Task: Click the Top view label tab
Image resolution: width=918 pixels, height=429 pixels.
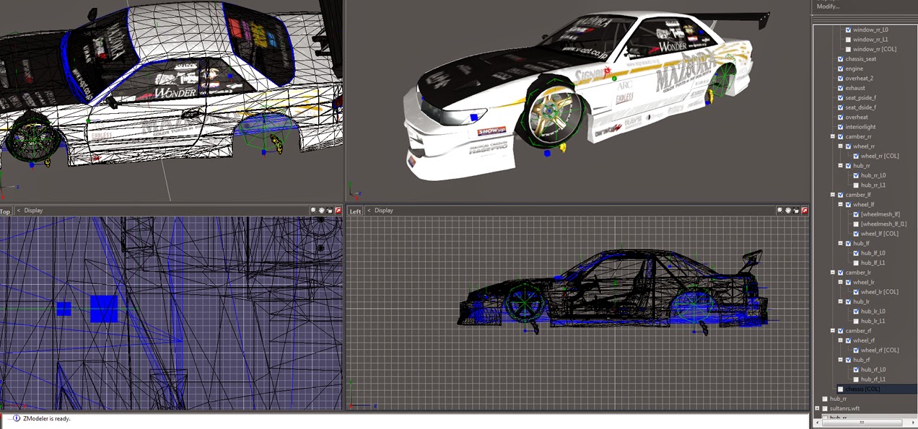Action: [x=6, y=211]
